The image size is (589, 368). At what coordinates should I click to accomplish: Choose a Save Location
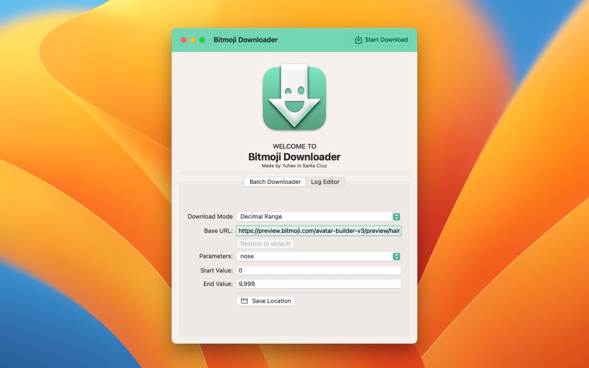click(266, 301)
